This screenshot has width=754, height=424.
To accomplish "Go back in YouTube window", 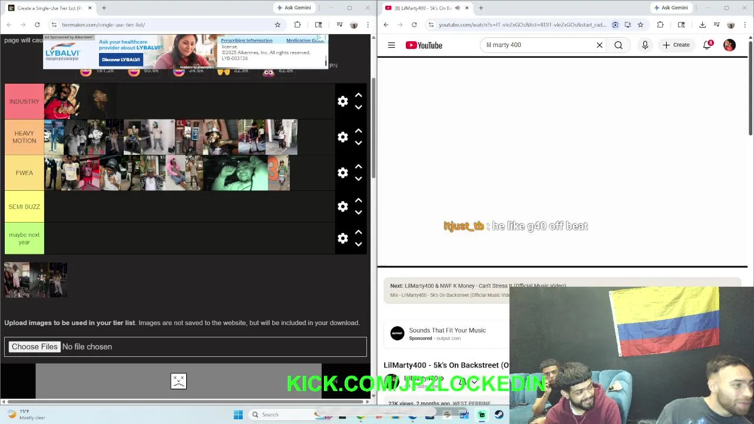I will 386,25.
